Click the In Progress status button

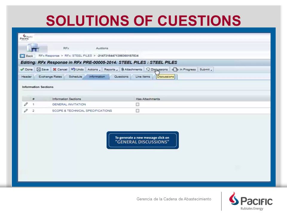184,70
